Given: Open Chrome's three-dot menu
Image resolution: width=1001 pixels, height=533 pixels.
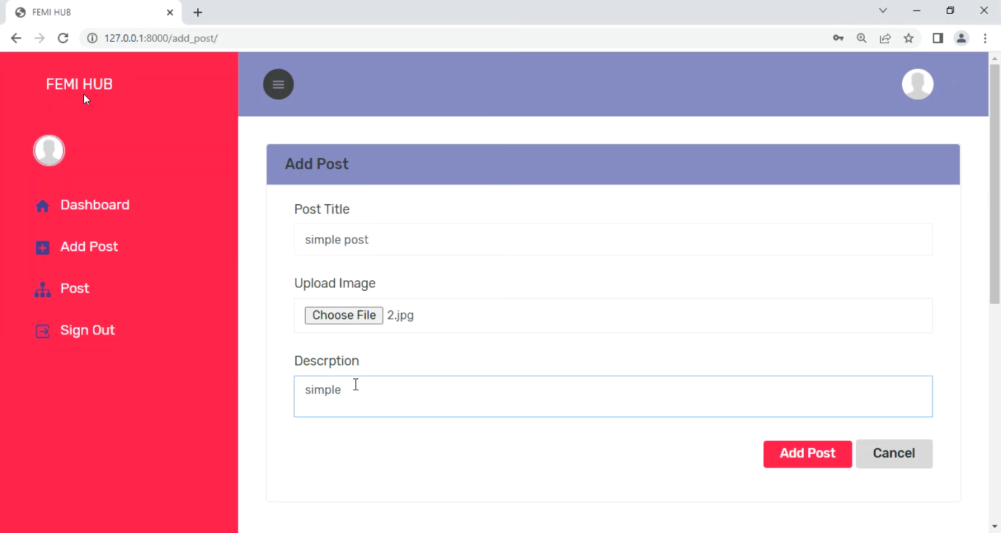Looking at the screenshot, I should coord(985,38).
